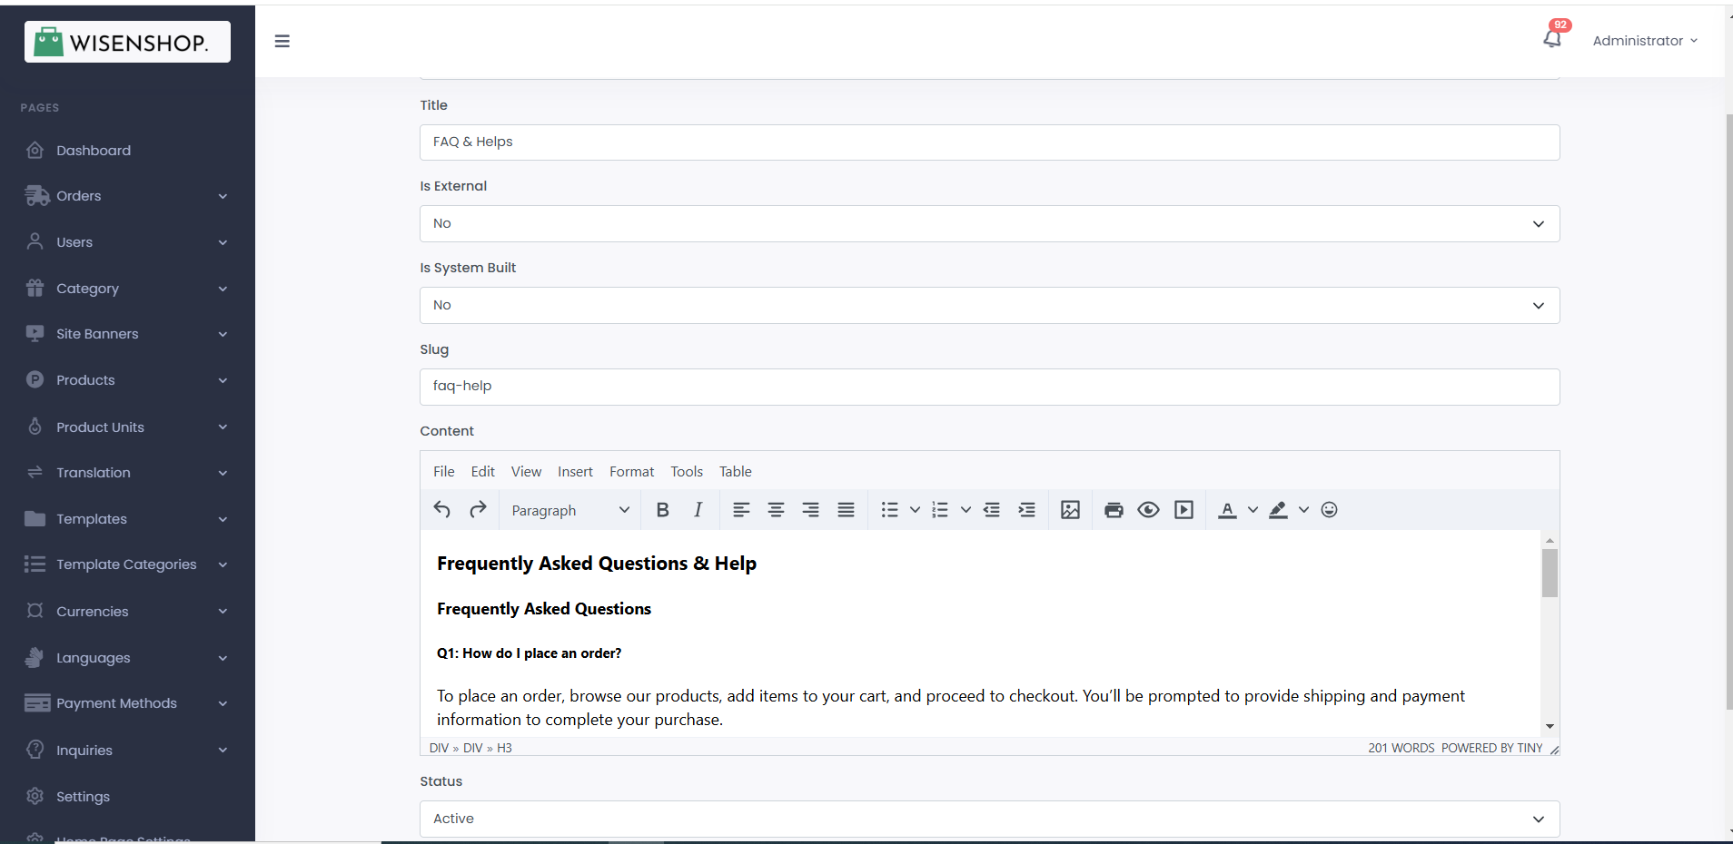Click the Undo icon in the editor toolbar
Viewport: 1733px width, 844px height.
point(441,509)
